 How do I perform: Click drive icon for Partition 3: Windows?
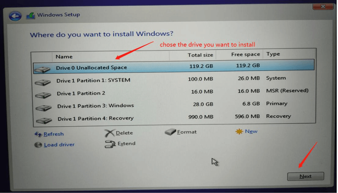coord(43,108)
